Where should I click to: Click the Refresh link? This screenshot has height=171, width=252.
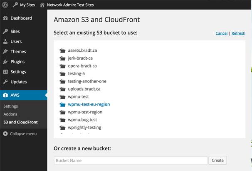(238, 33)
